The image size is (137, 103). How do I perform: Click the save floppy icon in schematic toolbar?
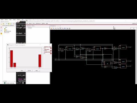click(67, 28)
